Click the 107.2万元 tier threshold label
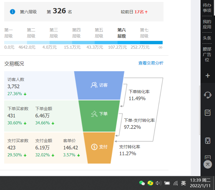 [x=118, y=47]
